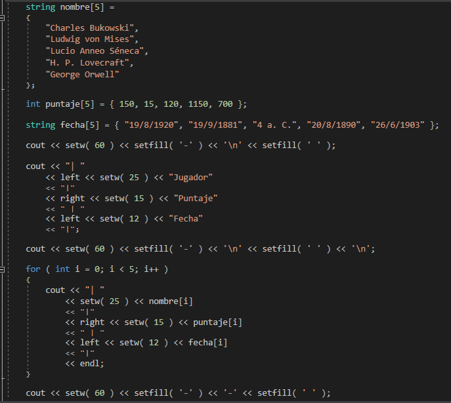
Task: Click the value 1150 in puntaje array
Action: [198, 104]
